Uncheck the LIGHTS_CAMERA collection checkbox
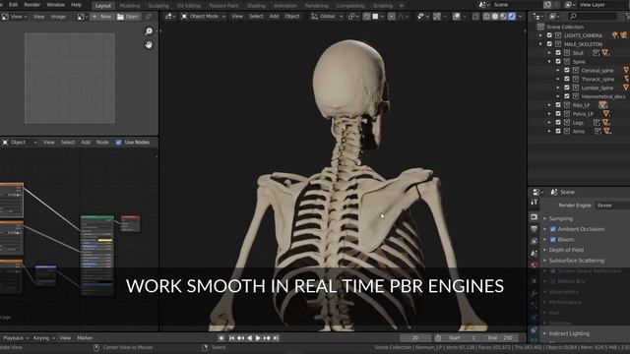The height and width of the screenshot is (354, 630). [549, 35]
